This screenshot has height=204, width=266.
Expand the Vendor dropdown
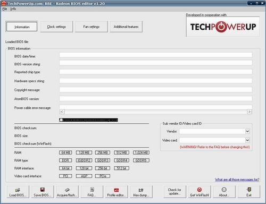tap(247, 131)
